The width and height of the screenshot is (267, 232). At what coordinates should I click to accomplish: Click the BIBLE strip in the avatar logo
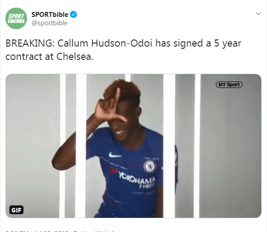click(x=16, y=21)
